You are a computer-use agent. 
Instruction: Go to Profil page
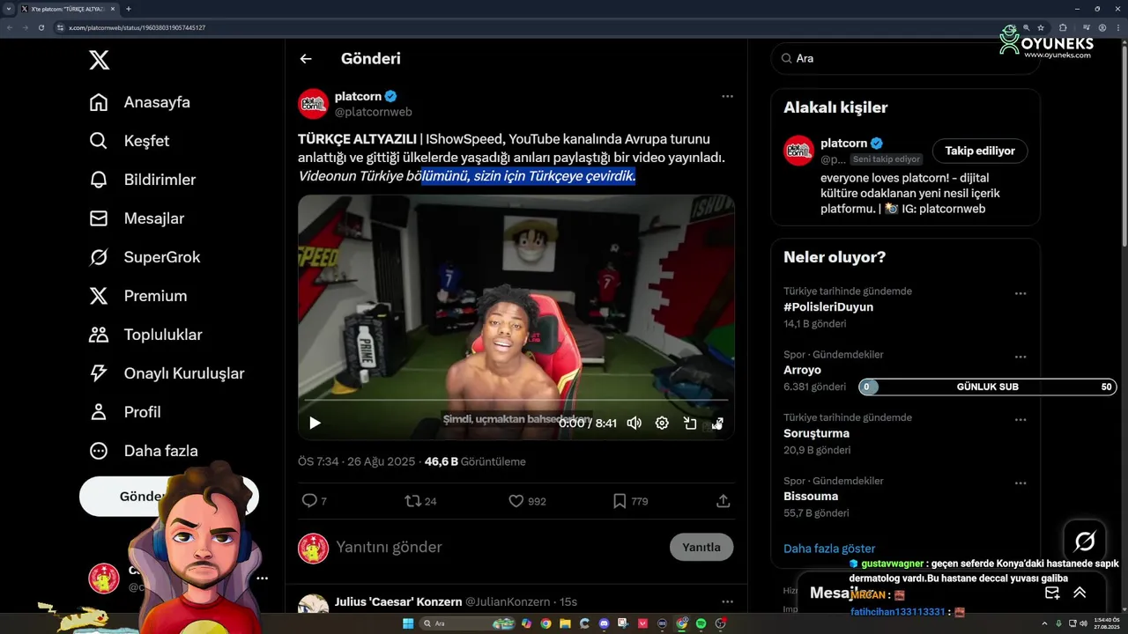pos(125,412)
